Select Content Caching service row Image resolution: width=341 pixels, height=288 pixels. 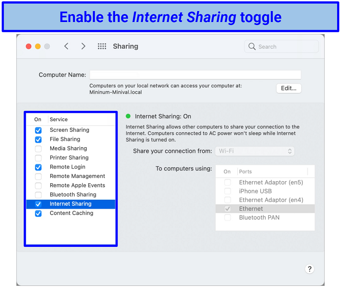click(x=71, y=213)
